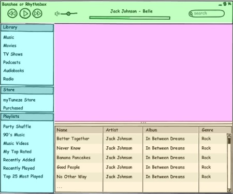233x194 pixels.
Task: Click the song progress bar
Action: [130, 18]
